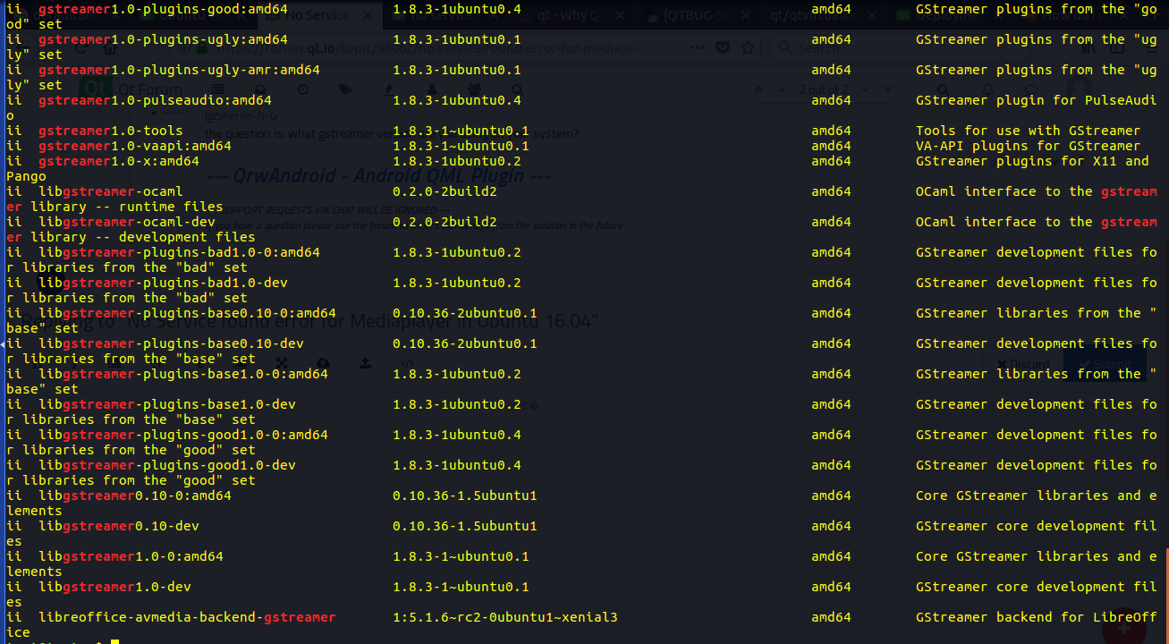This screenshot has height=644, width=1169.
Task: Click version 1.8.3-1ubuntu0.4 of gstreamer1.0-pulseaudio
Action: [457, 100]
